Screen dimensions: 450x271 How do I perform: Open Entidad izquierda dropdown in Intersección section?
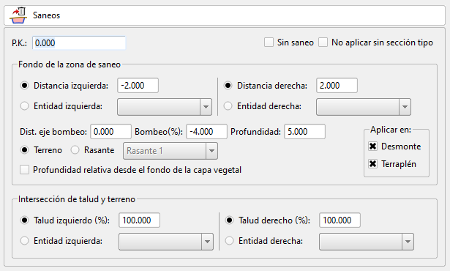click(x=166, y=242)
